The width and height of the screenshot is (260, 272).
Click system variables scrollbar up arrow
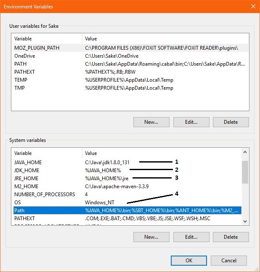coord(245,152)
